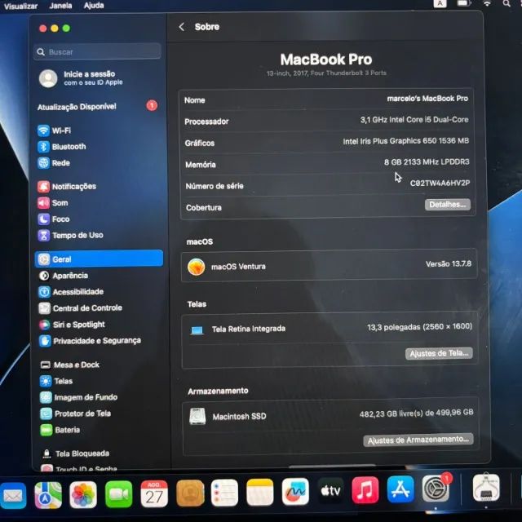The height and width of the screenshot is (522, 522).
Task: Click the Buscar search field
Action: point(97,51)
